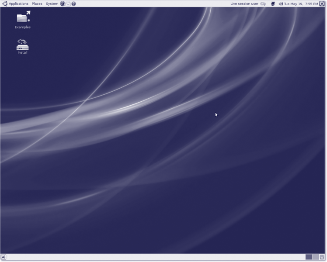Open the mail launcher in top panel
327x262 pixels.
pyautogui.click(x=68, y=3)
